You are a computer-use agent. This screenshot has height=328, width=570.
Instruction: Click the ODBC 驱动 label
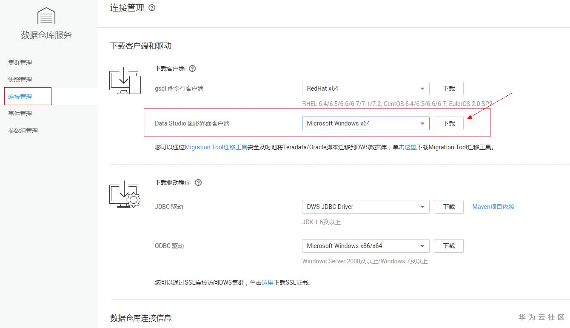169,246
